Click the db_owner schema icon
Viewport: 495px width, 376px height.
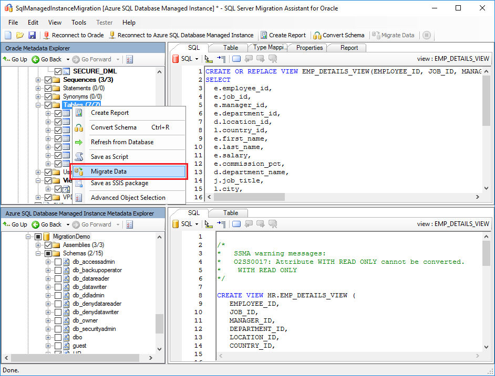pyautogui.click(x=66, y=320)
